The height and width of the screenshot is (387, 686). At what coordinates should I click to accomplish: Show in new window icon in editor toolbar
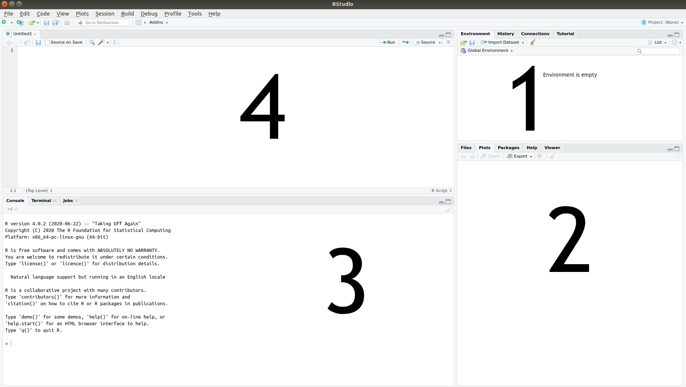pos(27,43)
